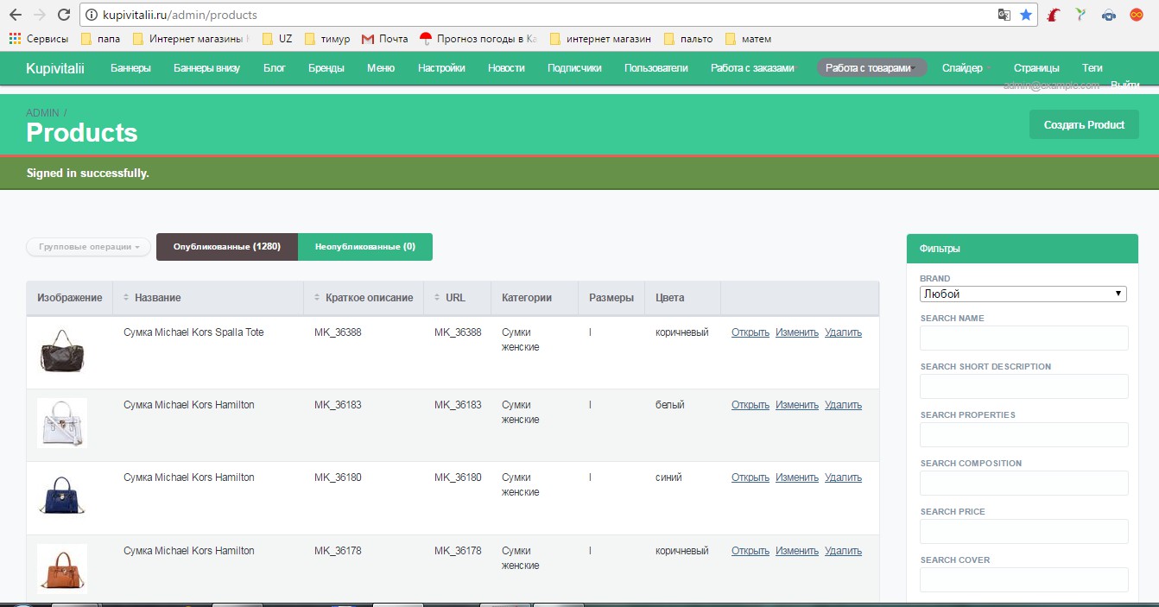This screenshot has height=607, width=1159.
Task: Focus the SEARCH COMPOSITION field
Action: pos(1024,484)
